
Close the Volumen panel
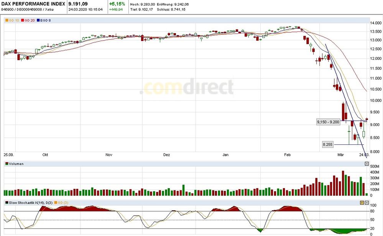pos(367,164)
